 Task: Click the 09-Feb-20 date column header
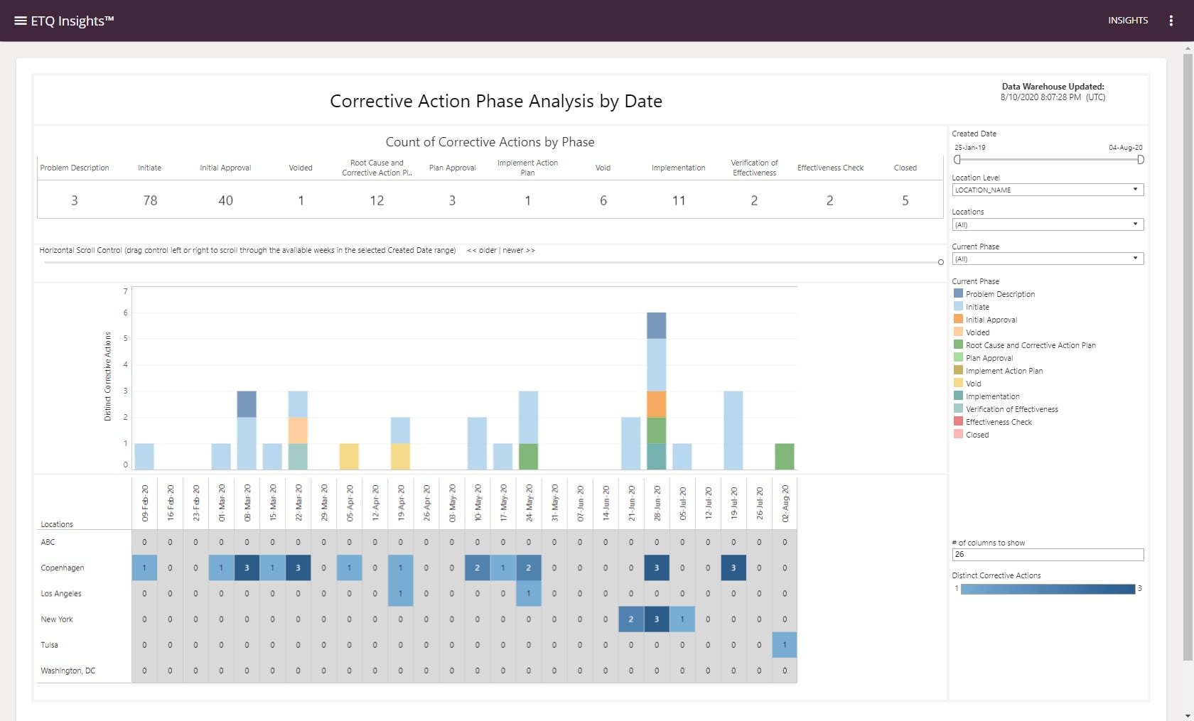click(x=144, y=503)
